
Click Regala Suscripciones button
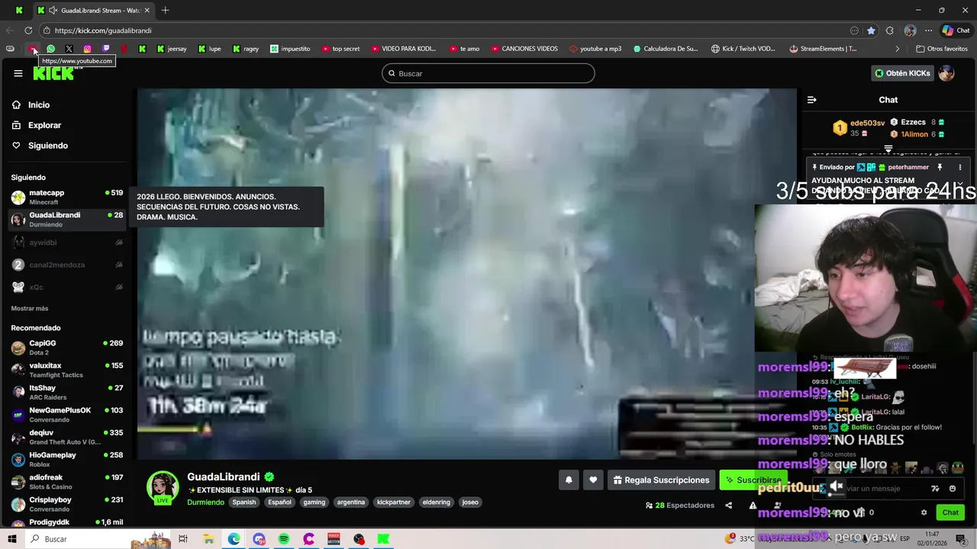661,480
